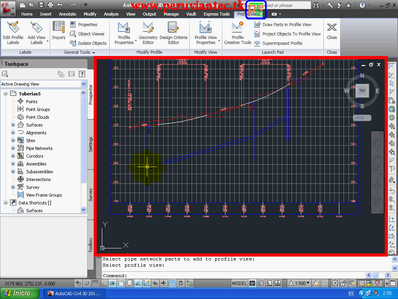Select Point Groups in Prospector

pyautogui.click(x=38, y=109)
